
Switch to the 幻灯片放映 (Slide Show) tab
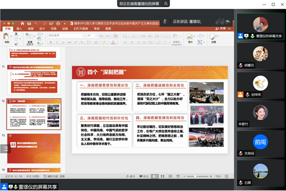(x=81, y=28)
